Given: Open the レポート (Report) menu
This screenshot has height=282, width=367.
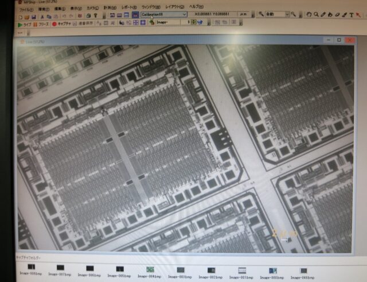Looking at the screenshot, I should click(x=129, y=7).
